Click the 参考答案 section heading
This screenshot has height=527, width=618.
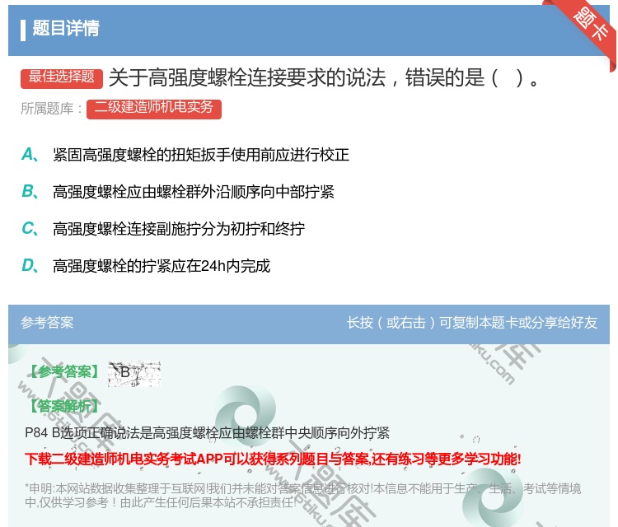47,323
